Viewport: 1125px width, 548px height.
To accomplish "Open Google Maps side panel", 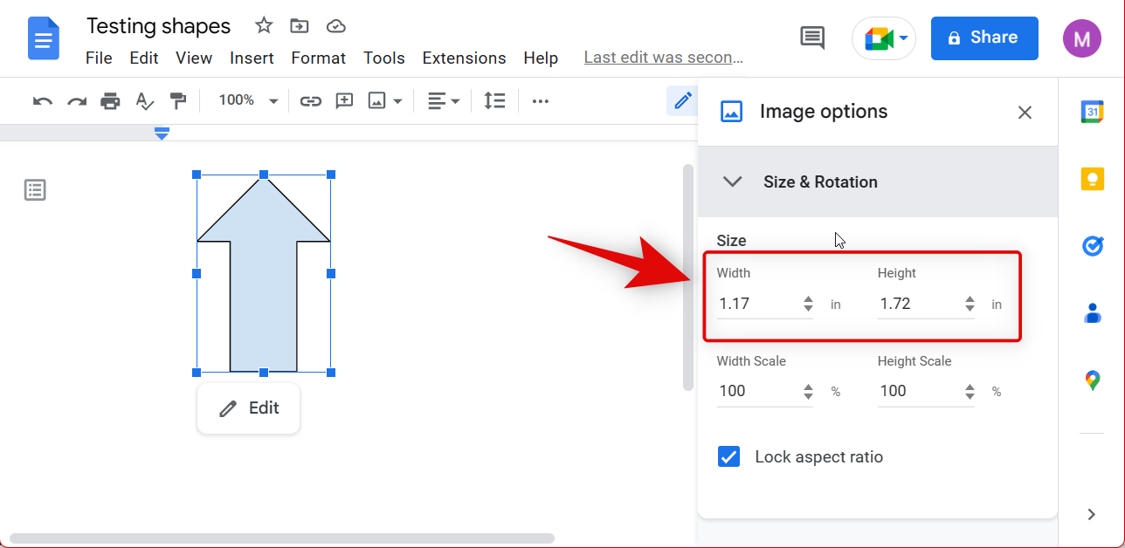I will tap(1092, 380).
